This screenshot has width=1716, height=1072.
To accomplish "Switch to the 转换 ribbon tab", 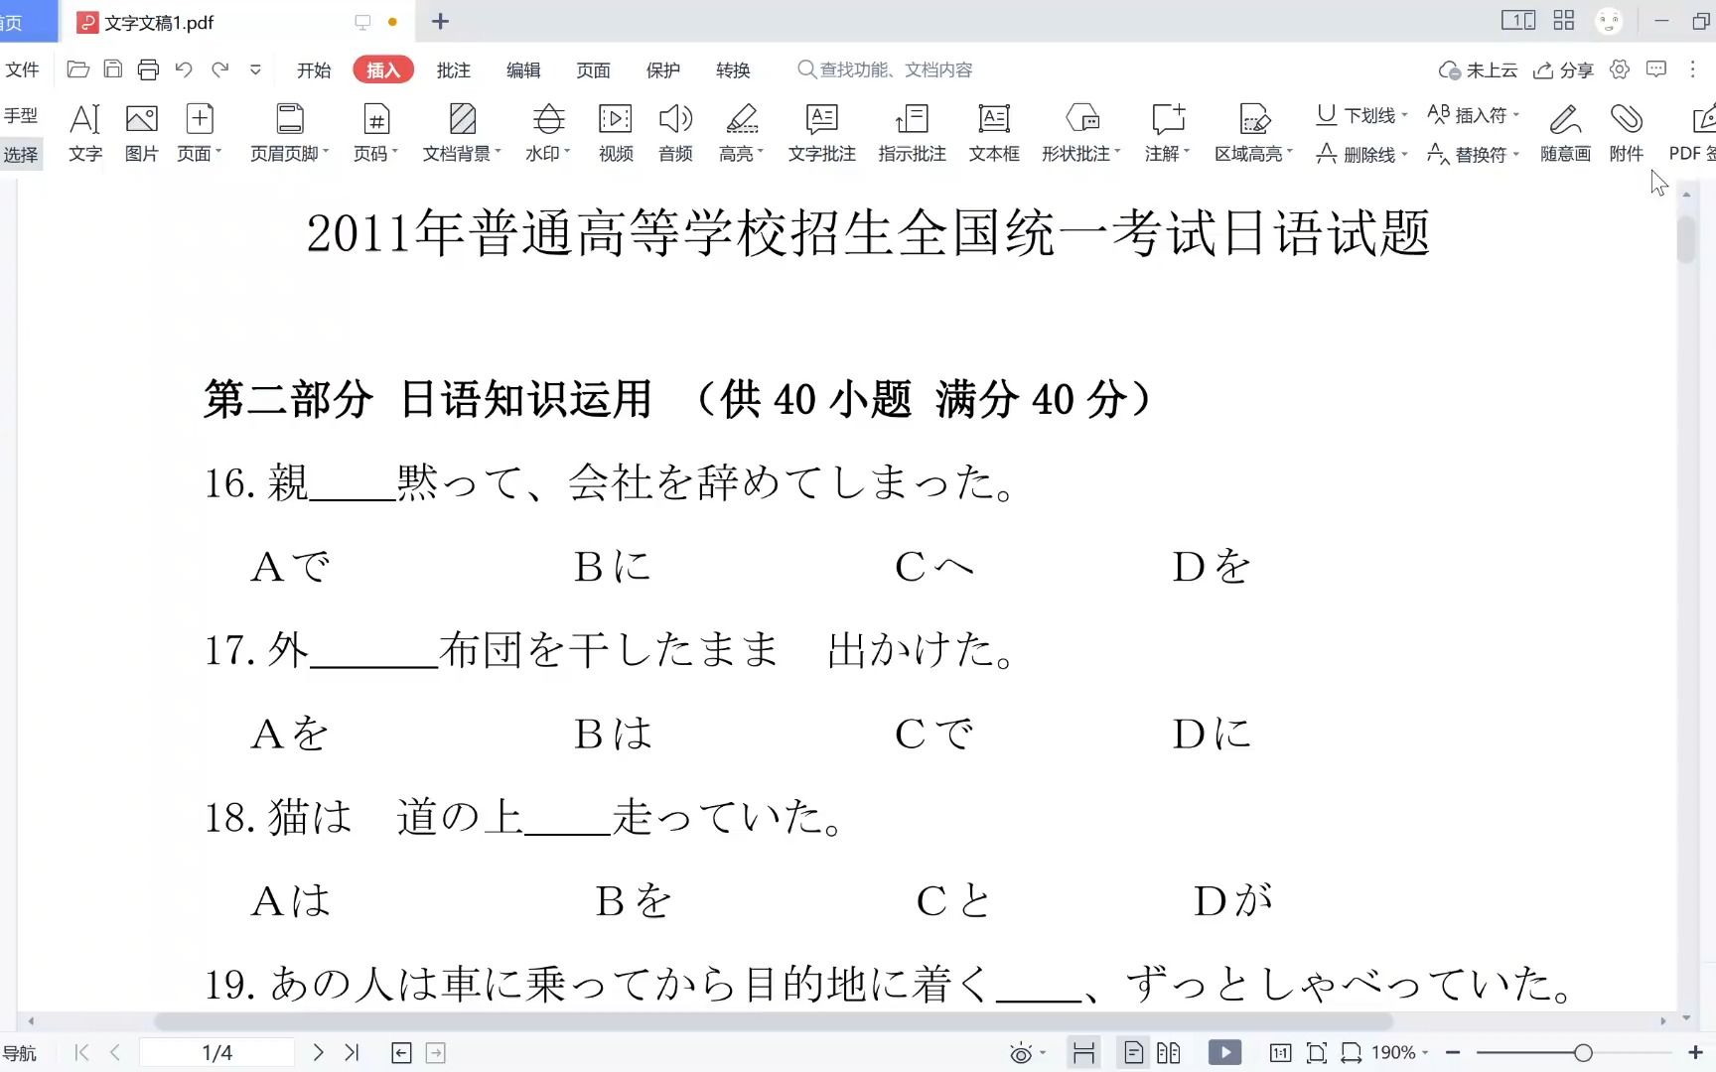I will [733, 69].
